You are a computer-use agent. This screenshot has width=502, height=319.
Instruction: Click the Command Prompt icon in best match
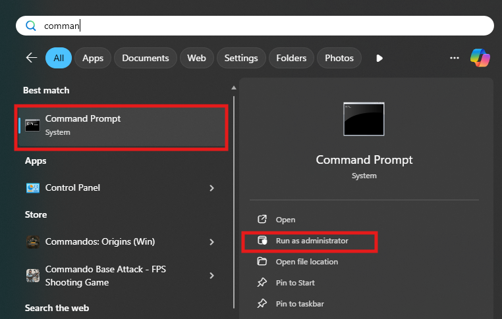point(32,126)
